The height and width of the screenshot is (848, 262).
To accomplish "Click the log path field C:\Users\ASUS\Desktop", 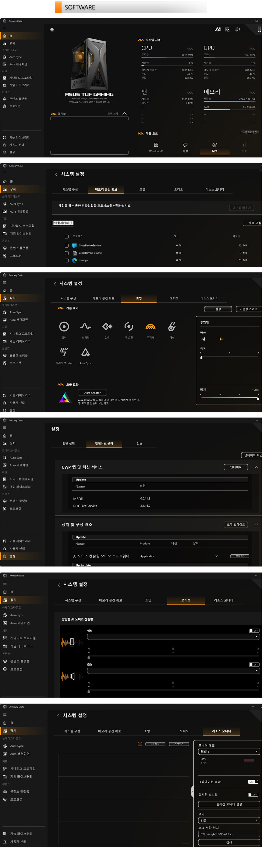I will (x=229, y=834).
